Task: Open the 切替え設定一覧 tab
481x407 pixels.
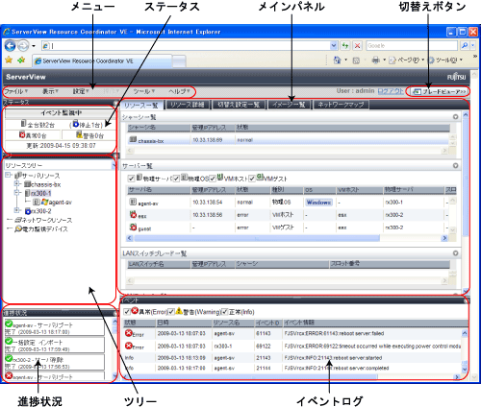Action: point(239,105)
